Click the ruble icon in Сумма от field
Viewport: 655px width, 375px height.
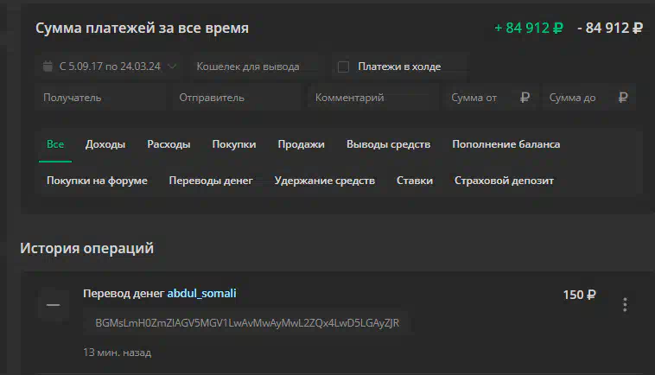[525, 98]
